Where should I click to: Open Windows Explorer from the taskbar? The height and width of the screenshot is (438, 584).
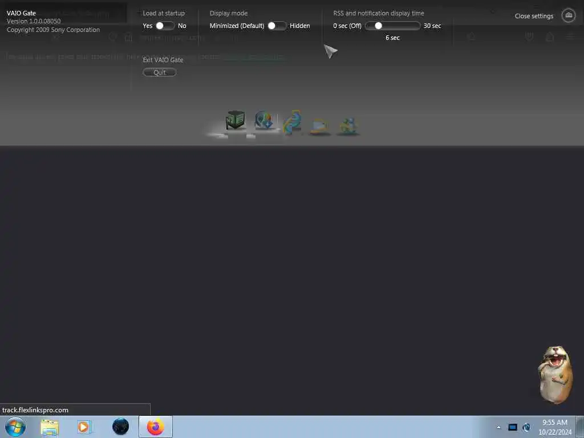[x=50, y=427]
